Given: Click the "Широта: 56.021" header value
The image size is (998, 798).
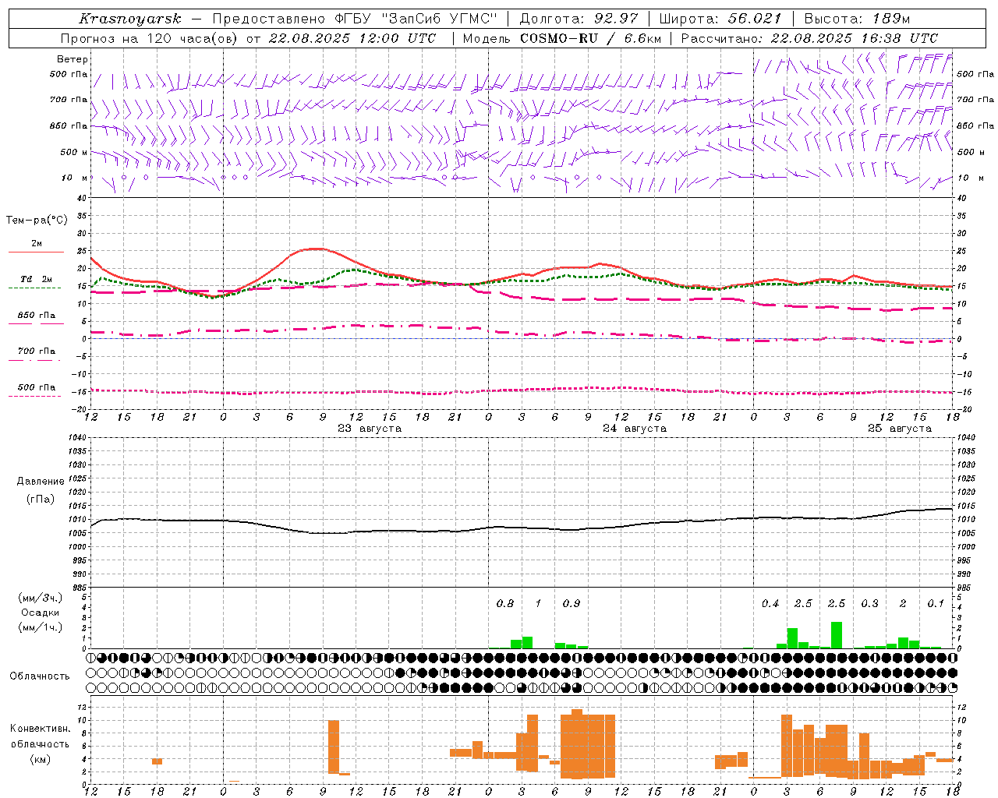Looking at the screenshot, I should point(720,19).
